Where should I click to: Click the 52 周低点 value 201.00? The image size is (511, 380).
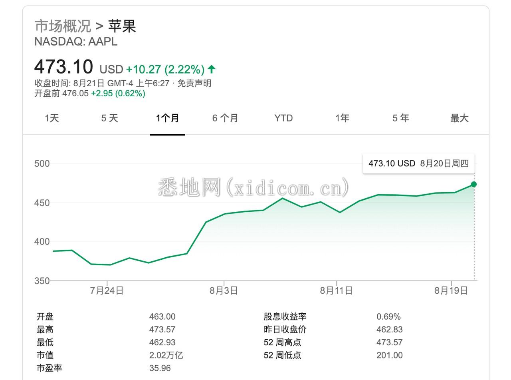(390, 355)
